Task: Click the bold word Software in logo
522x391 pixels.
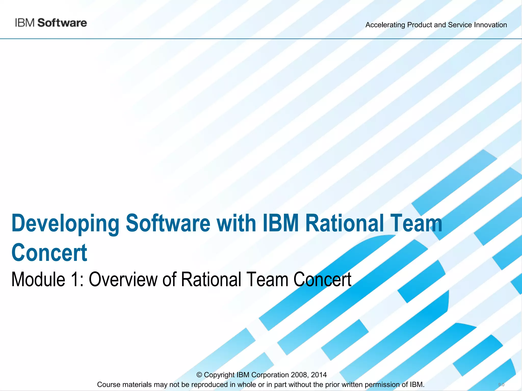Action: pyautogui.click(x=62, y=23)
